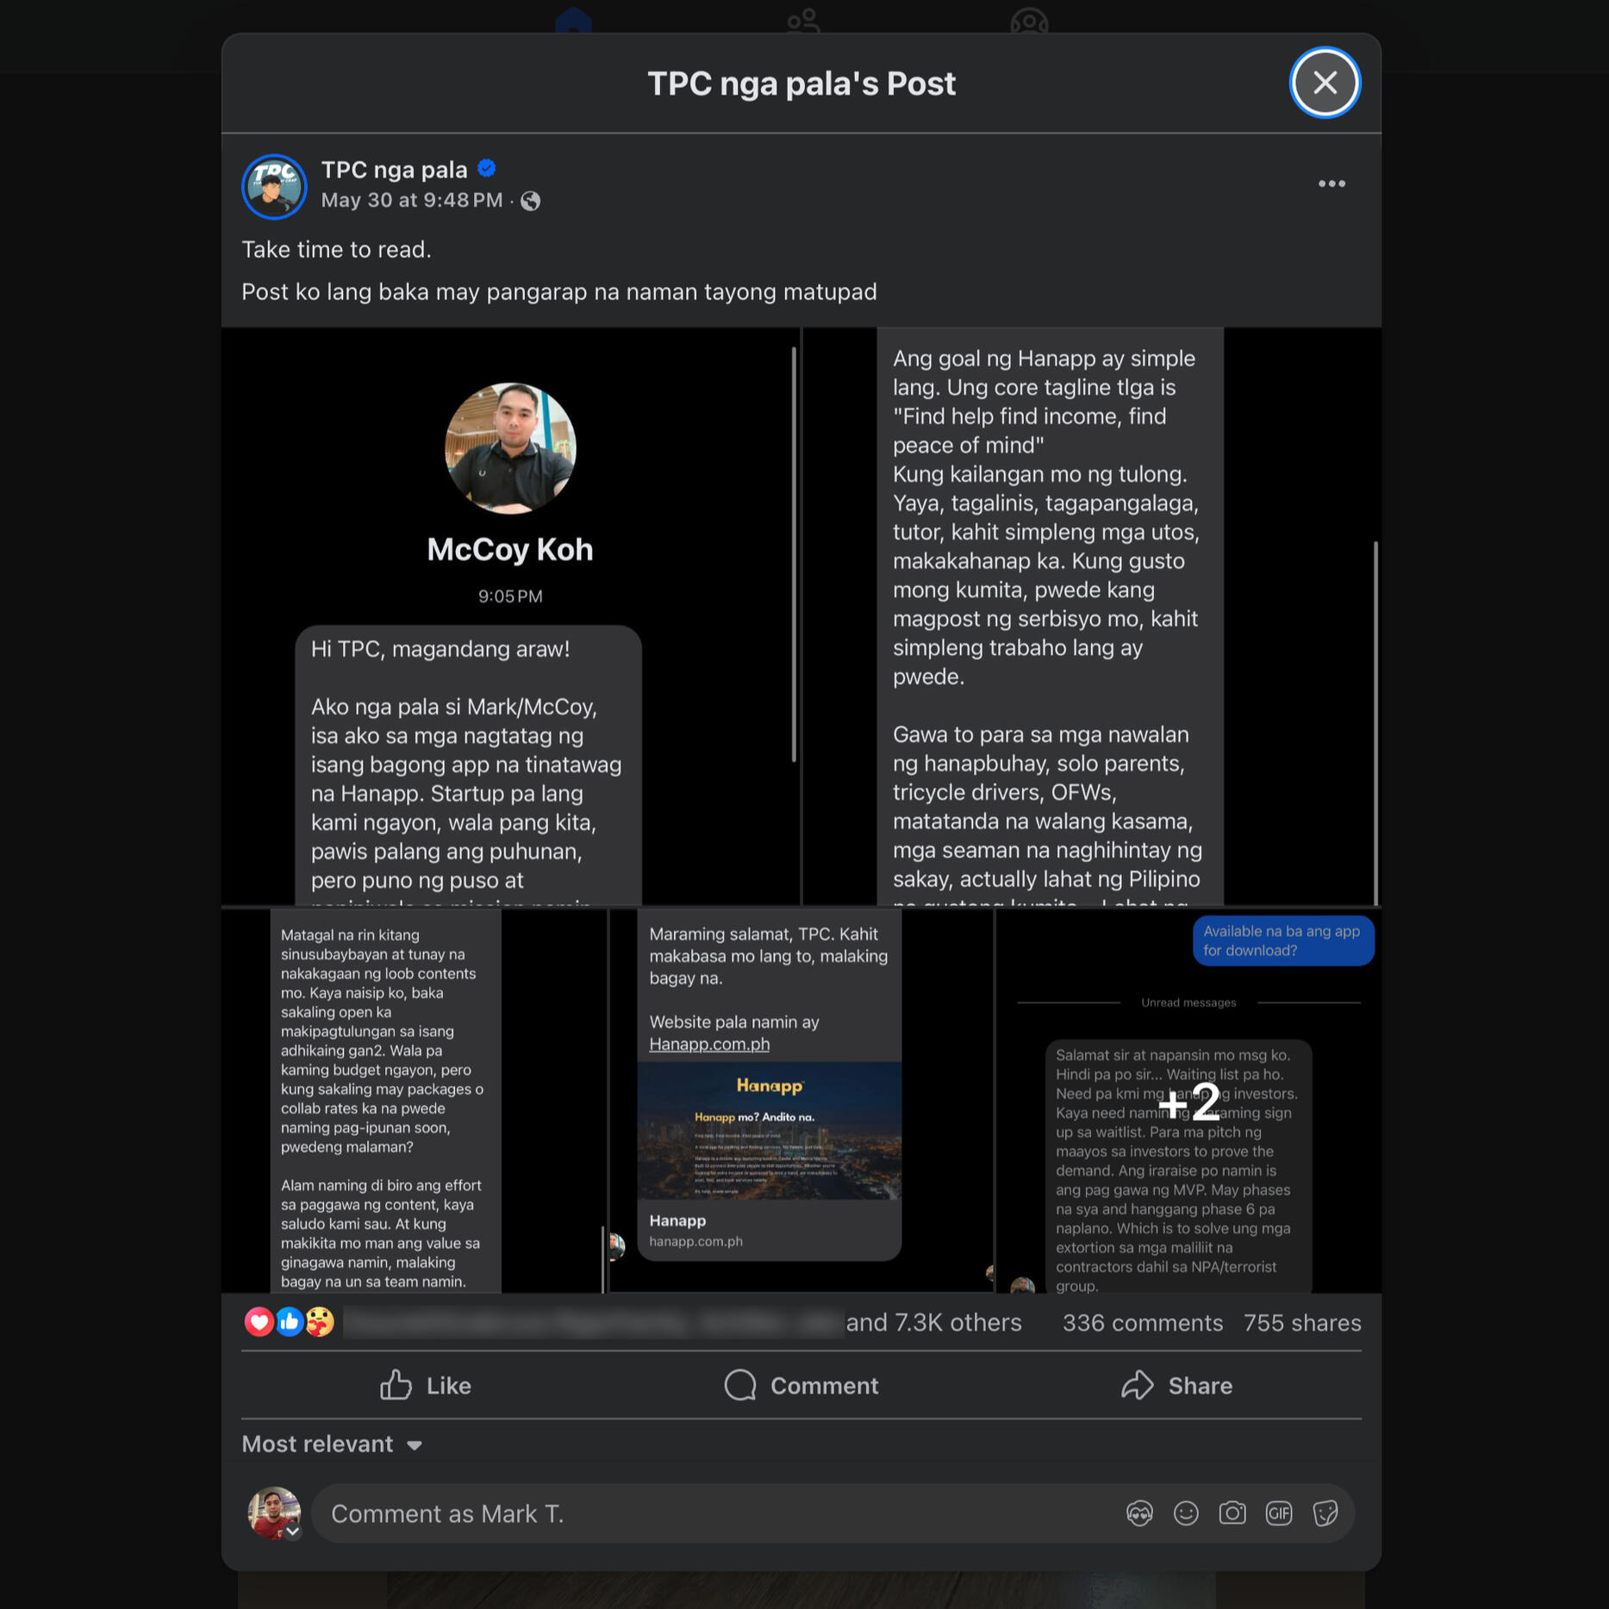Click the public audience globe icon
Image resolution: width=1609 pixels, height=1609 pixels.
(x=531, y=201)
